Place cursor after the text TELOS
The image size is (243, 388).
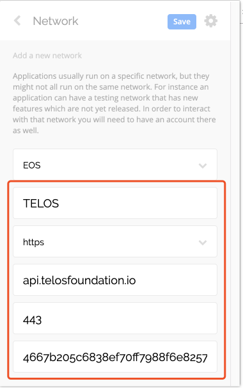(59, 204)
